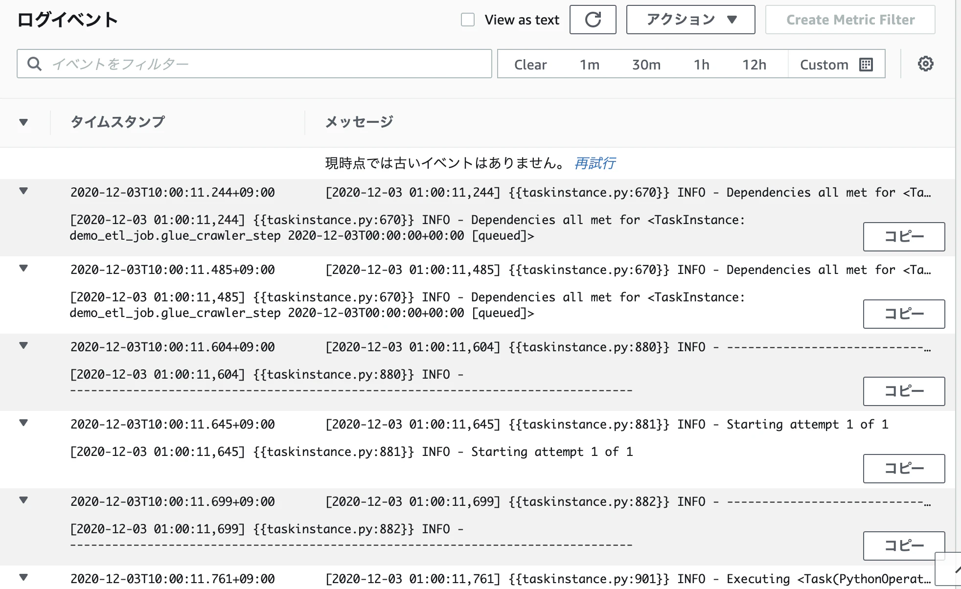Copy the taskinstance.py:880 log message
This screenshot has width=961, height=589.
pos(904,391)
